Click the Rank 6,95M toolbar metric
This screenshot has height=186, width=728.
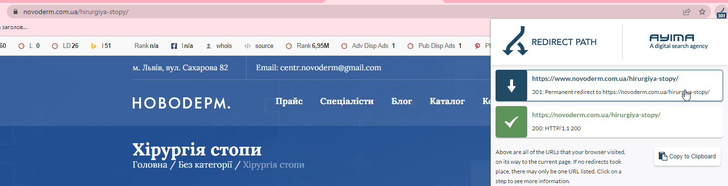click(x=307, y=46)
